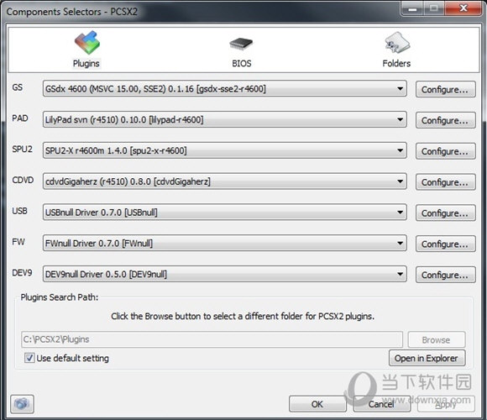Click the USB label text
Screen dimensions: 487x420
tap(19, 211)
